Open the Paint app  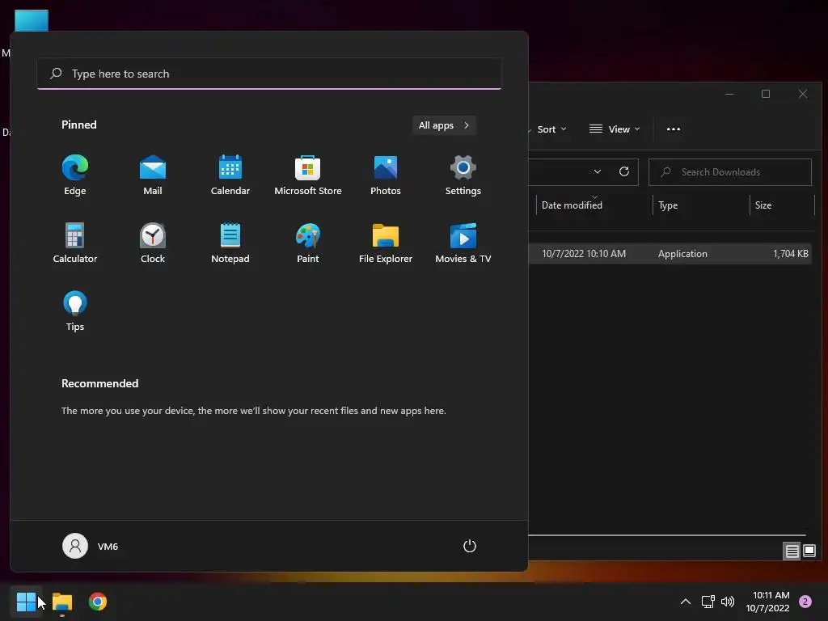tap(308, 243)
